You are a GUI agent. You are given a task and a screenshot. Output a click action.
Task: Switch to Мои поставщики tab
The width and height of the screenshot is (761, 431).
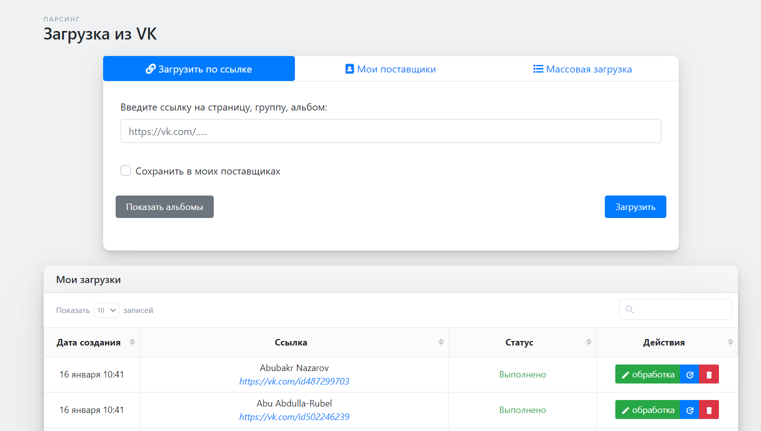pyautogui.click(x=391, y=69)
